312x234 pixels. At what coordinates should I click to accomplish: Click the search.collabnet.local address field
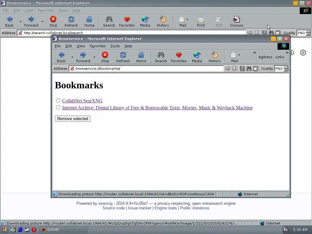(x=131, y=33)
